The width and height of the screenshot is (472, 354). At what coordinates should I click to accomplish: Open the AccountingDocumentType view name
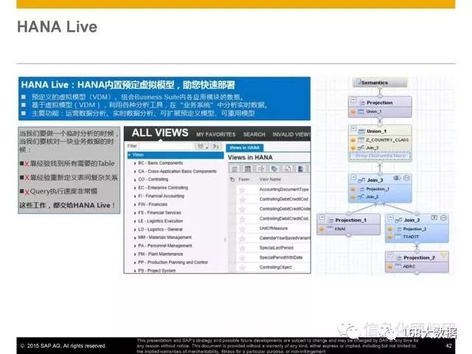tap(284, 190)
